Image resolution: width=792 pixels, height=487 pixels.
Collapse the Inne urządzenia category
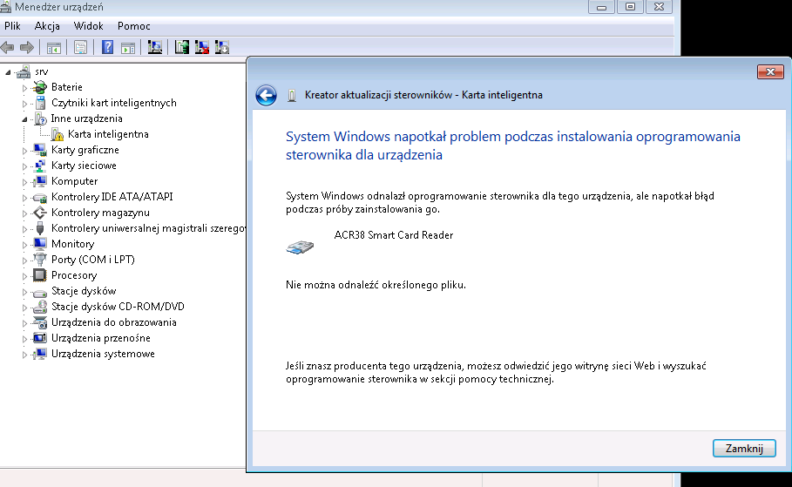pos(24,119)
